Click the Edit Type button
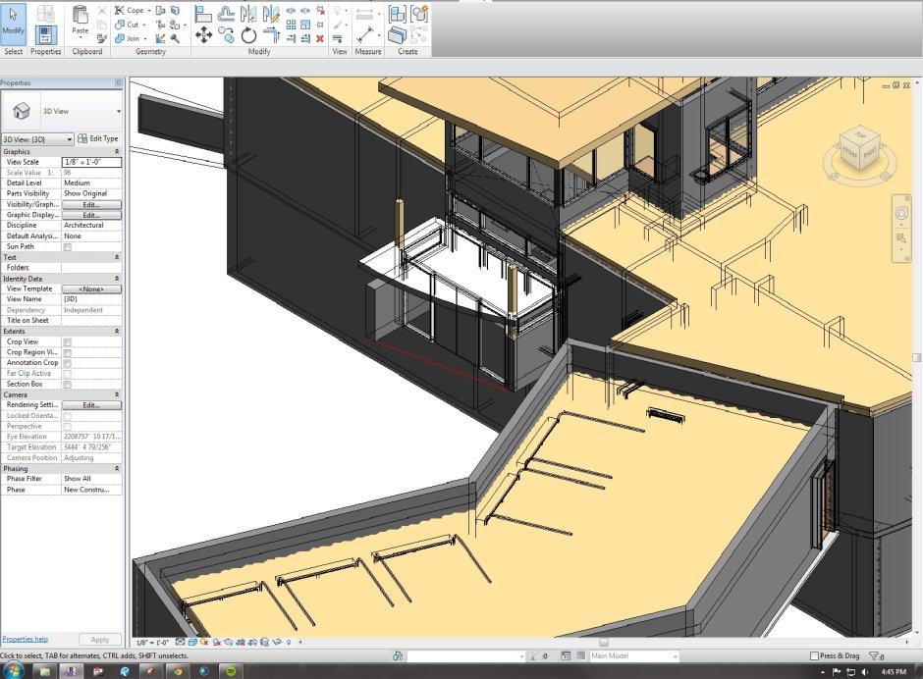The height and width of the screenshot is (679, 923). pos(99,139)
